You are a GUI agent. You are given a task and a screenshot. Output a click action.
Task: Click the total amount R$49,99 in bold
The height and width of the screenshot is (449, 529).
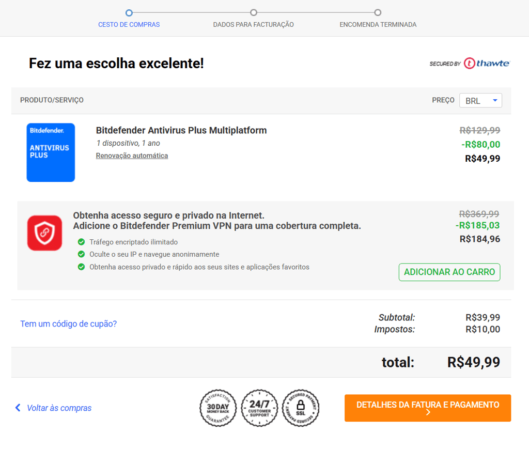pyautogui.click(x=474, y=362)
